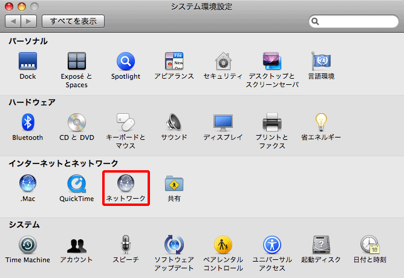Open サウンド speaker icon
The image size is (404, 278).
tap(174, 122)
